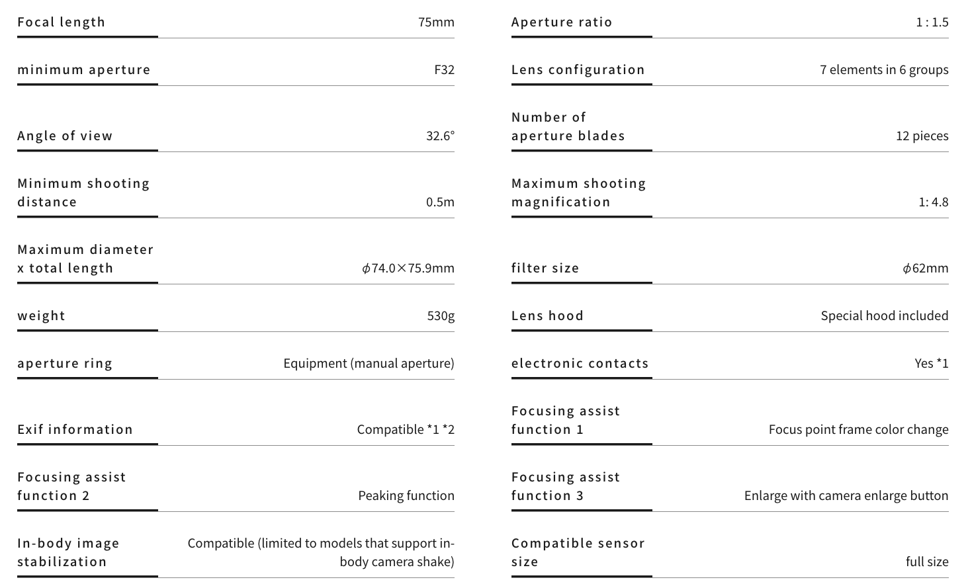Click the filter size label
970x586 pixels.
[x=545, y=268]
